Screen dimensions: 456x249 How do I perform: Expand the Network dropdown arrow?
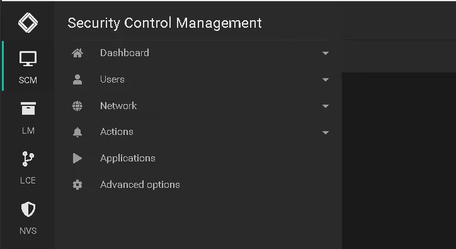(326, 107)
